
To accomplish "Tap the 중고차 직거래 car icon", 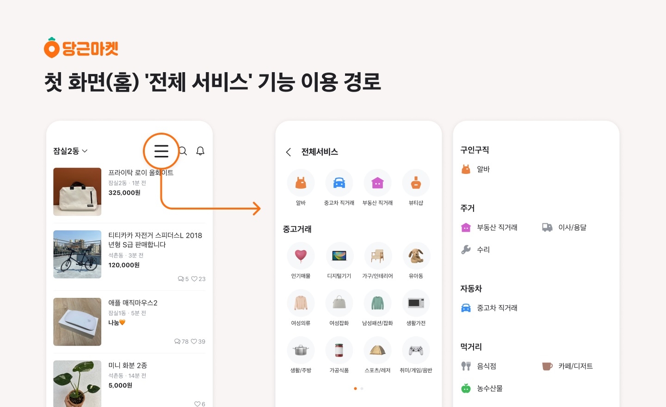I will [339, 182].
